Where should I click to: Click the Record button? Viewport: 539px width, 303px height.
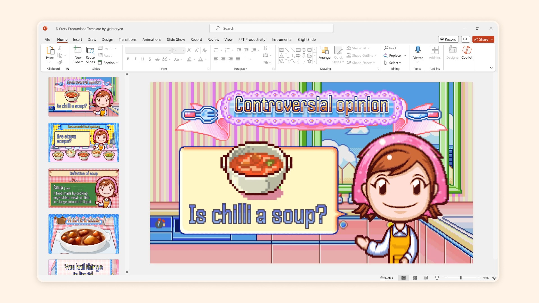(x=448, y=40)
